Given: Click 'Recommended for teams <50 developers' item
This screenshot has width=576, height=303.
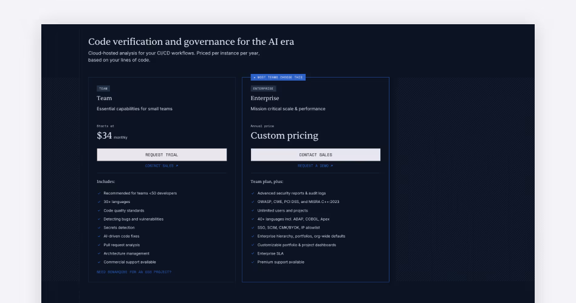Looking at the screenshot, I should click(x=140, y=193).
